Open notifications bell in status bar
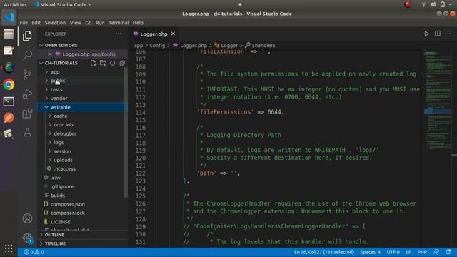The height and width of the screenshot is (257, 457). [448, 252]
